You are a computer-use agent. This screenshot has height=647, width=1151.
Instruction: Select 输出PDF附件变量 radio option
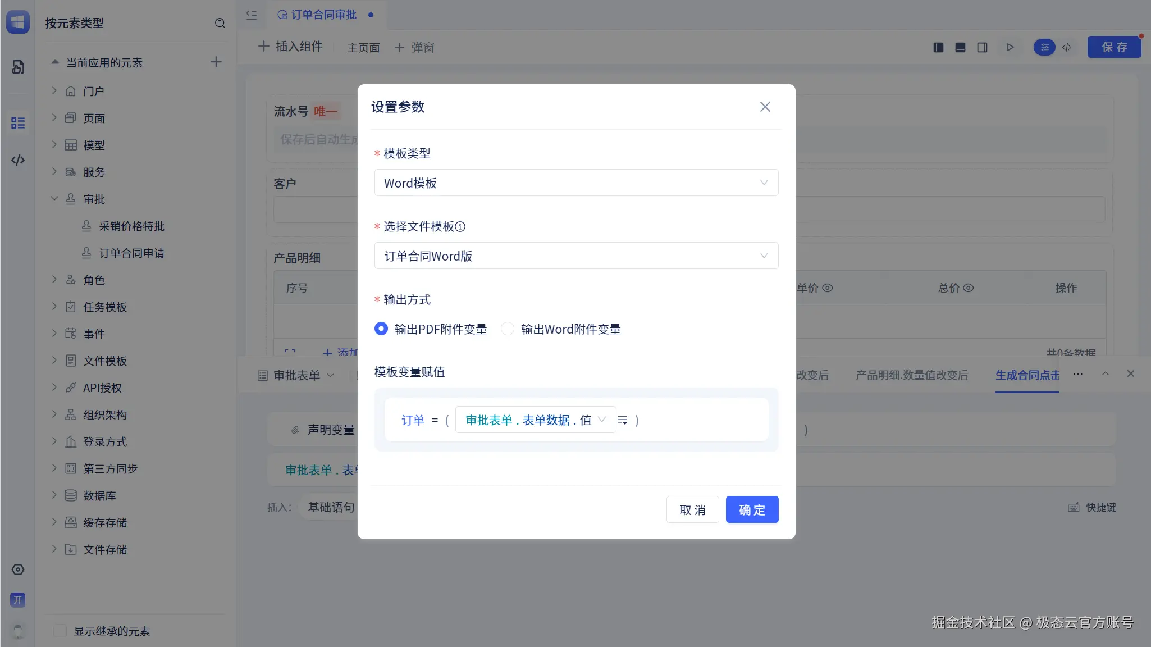381,329
